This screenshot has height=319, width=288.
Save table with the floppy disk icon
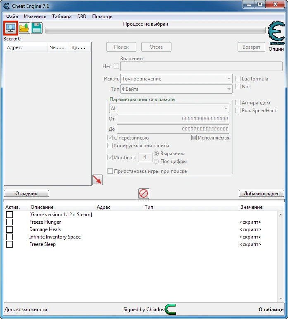[x=37, y=28]
